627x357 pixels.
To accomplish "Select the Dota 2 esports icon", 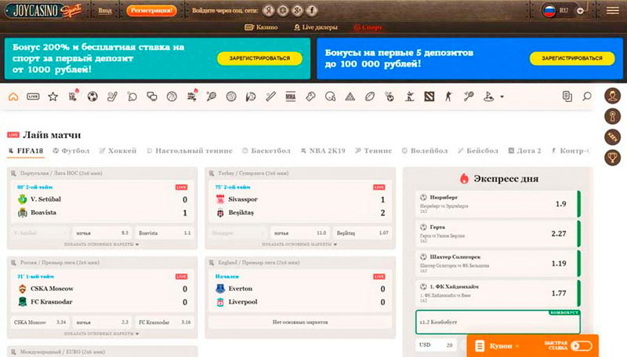I will [429, 97].
